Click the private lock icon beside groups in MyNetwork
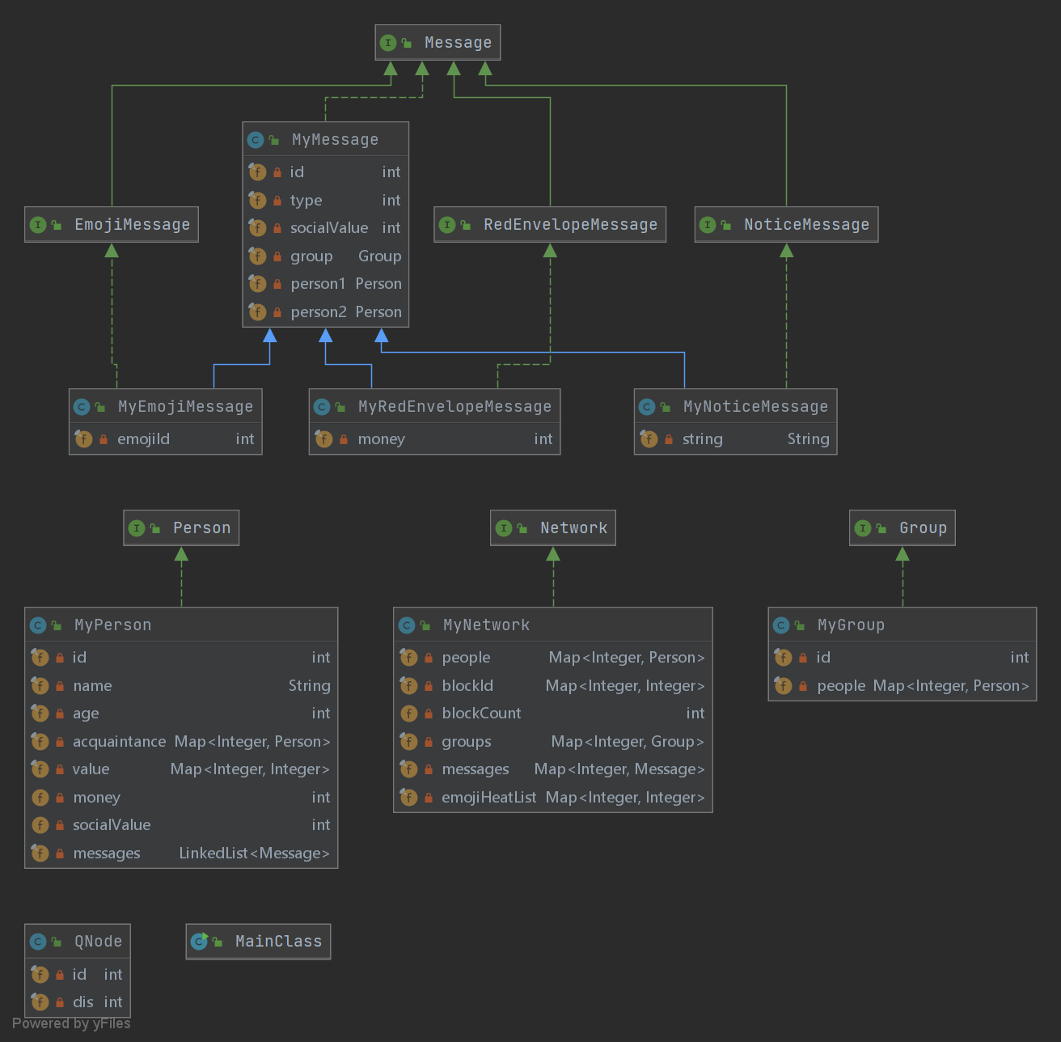This screenshot has height=1042, width=1061. (x=429, y=742)
